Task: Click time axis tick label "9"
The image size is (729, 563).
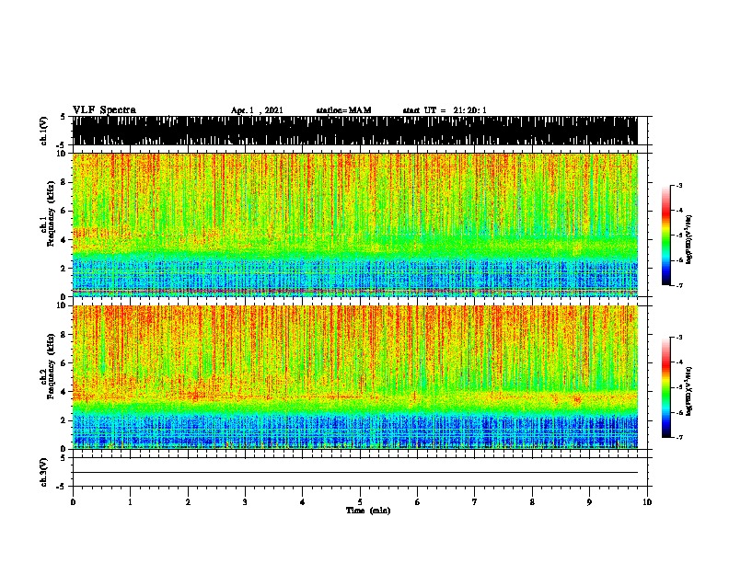Action: 589,502
